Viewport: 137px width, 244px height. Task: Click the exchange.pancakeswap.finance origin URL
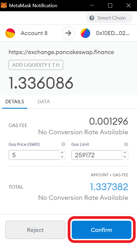coord(61,52)
